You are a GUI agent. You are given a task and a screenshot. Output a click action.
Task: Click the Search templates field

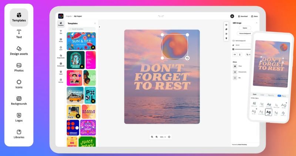[x=81, y=28]
